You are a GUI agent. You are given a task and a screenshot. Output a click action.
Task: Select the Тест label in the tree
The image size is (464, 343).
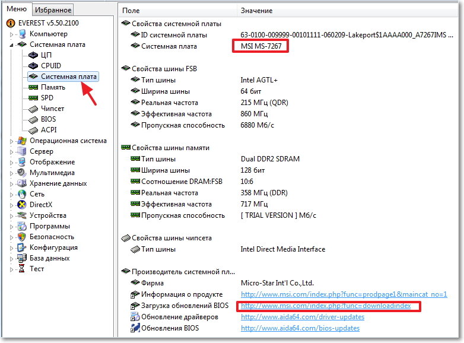click(x=37, y=269)
